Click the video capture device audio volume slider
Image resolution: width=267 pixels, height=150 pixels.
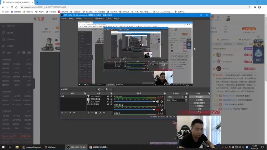click(135, 110)
